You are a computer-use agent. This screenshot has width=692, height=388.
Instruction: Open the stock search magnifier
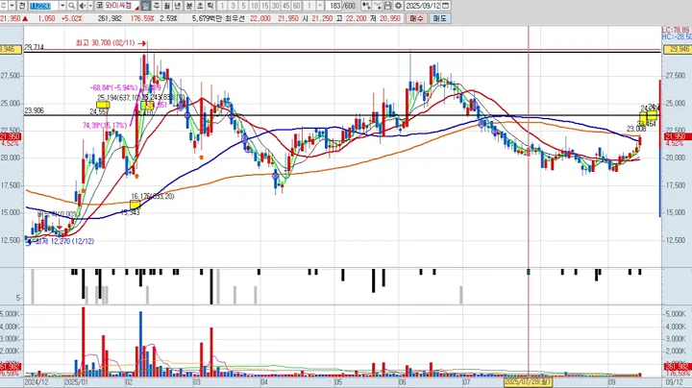point(71,6)
